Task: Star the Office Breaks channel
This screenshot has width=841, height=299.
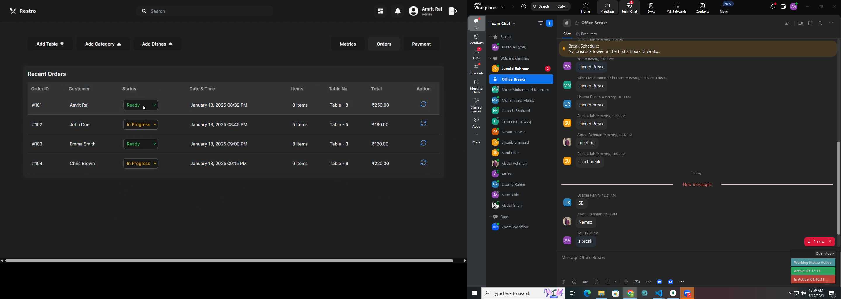Action: (576, 23)
